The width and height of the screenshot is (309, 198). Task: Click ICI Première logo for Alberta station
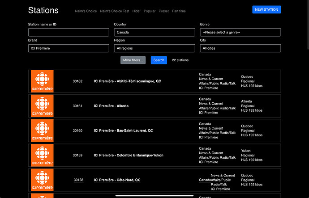pyautogui.click(x=42, y=106)
